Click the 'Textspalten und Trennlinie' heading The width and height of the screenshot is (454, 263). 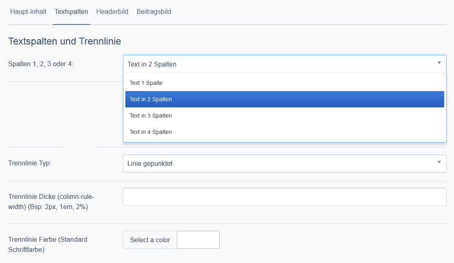point(65,41)
